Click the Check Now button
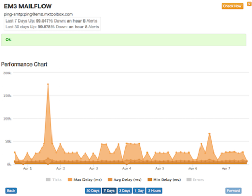 tap(232, 6)
